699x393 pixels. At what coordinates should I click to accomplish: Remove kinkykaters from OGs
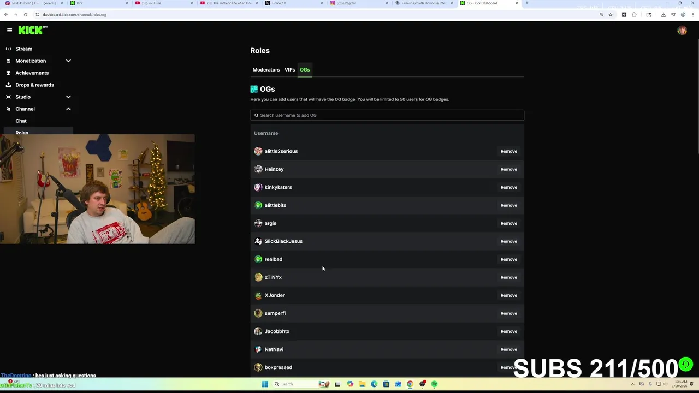[x=508, y=187]
